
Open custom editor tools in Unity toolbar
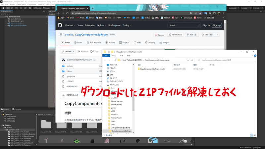click(30, 8)
